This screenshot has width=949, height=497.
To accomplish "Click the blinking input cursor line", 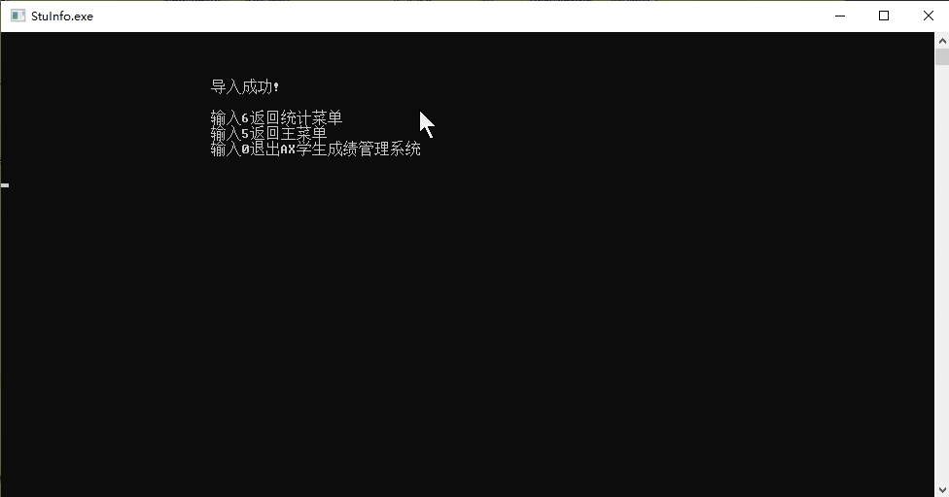I will pos(5,185).
